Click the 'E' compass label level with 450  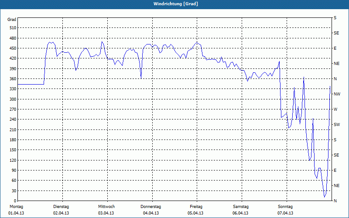pos(335,48)
